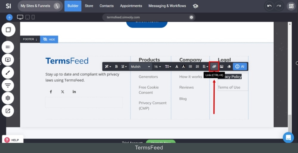
Task: Click the X social icon
Action: (63, 92)
